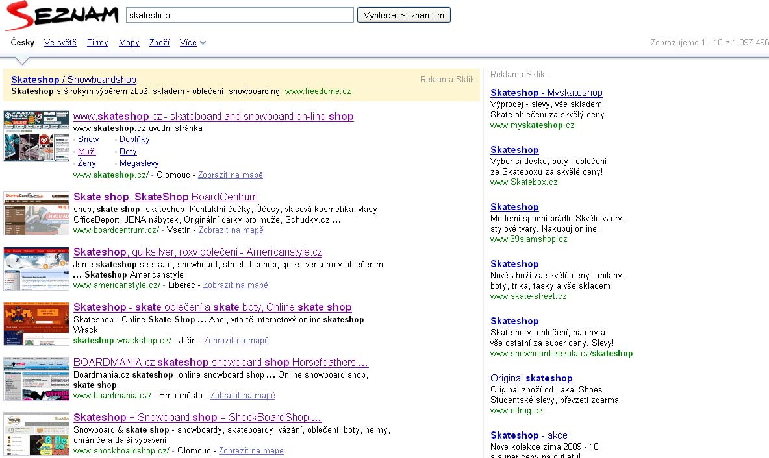Open the Firmy tab

click(97, 43)
